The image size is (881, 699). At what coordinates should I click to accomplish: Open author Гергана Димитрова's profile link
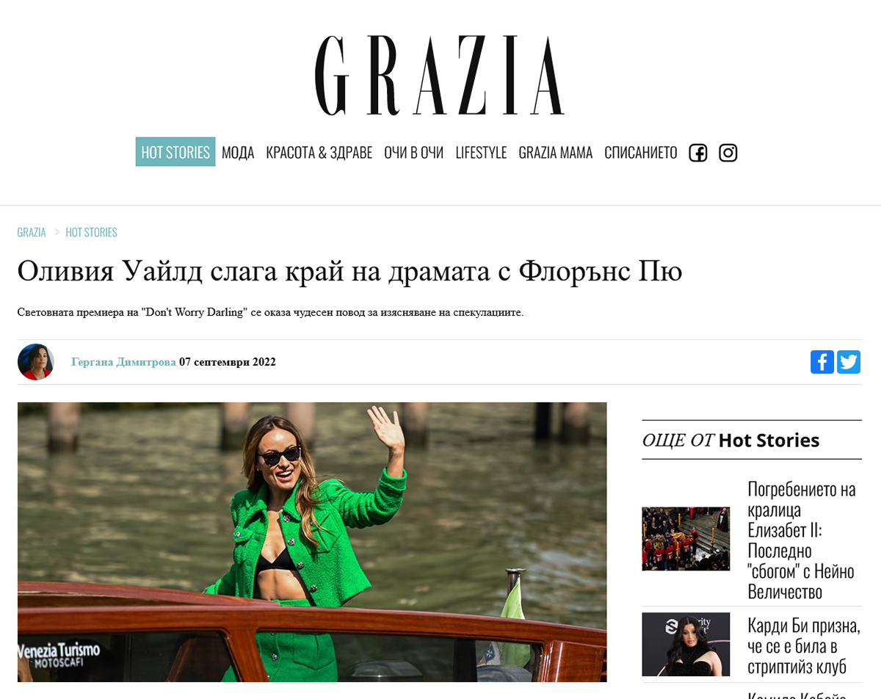(x=123, y=362)
